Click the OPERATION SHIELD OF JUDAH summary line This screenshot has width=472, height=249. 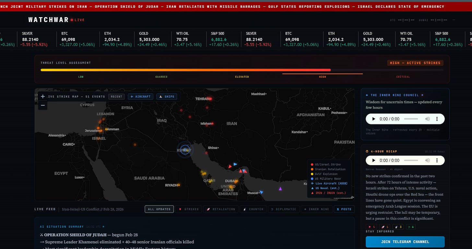point(89,235)
